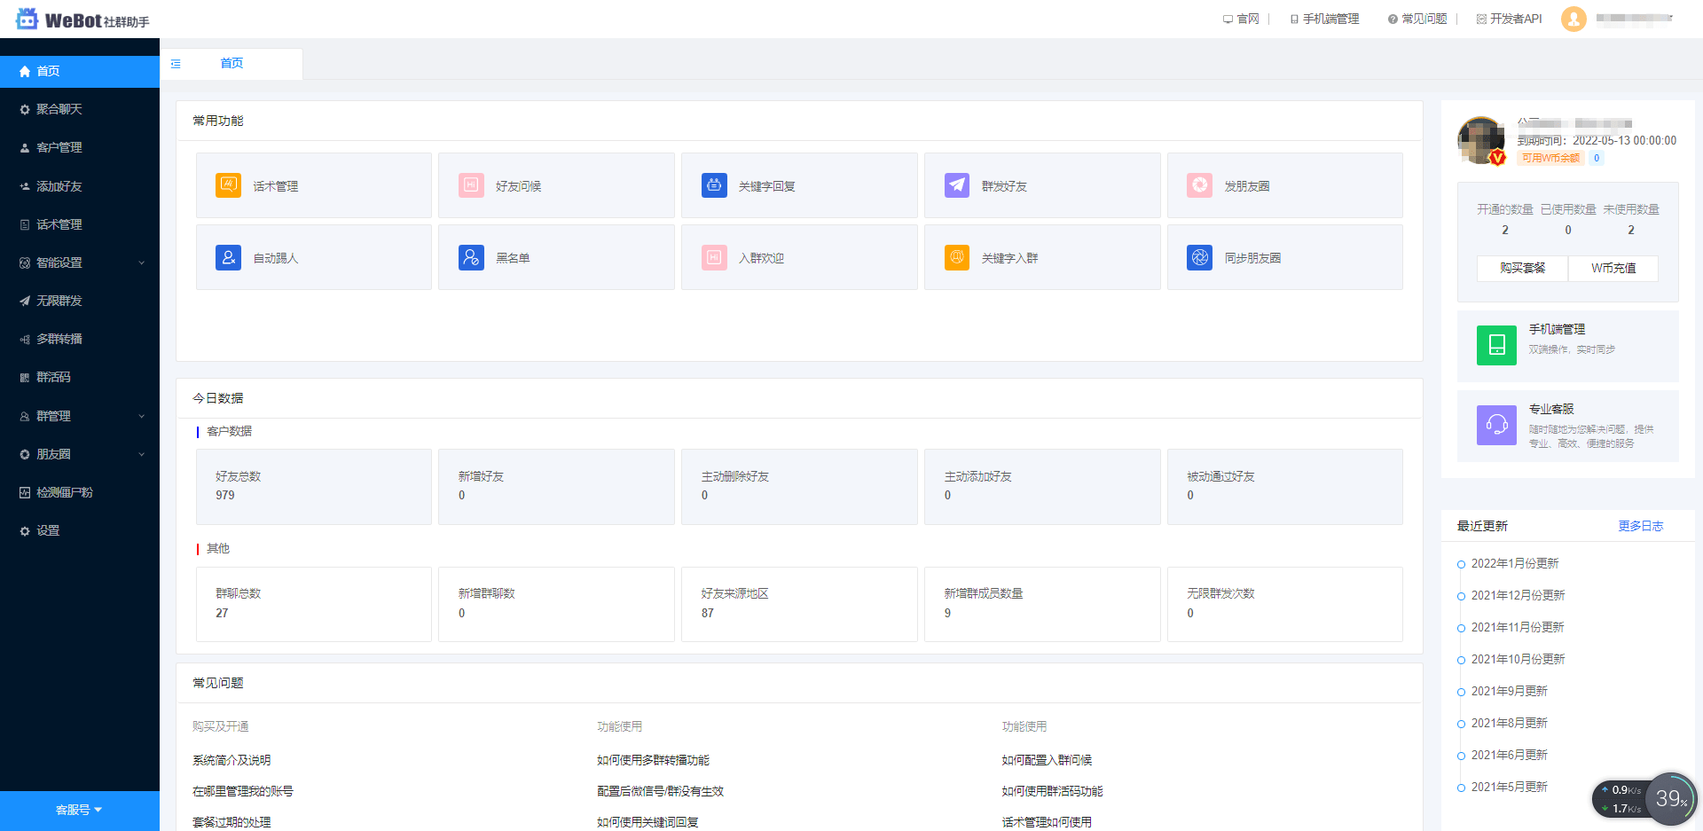
Task: Expand the 智能设置 sidebar menu
Action: [x=80, y=263]
